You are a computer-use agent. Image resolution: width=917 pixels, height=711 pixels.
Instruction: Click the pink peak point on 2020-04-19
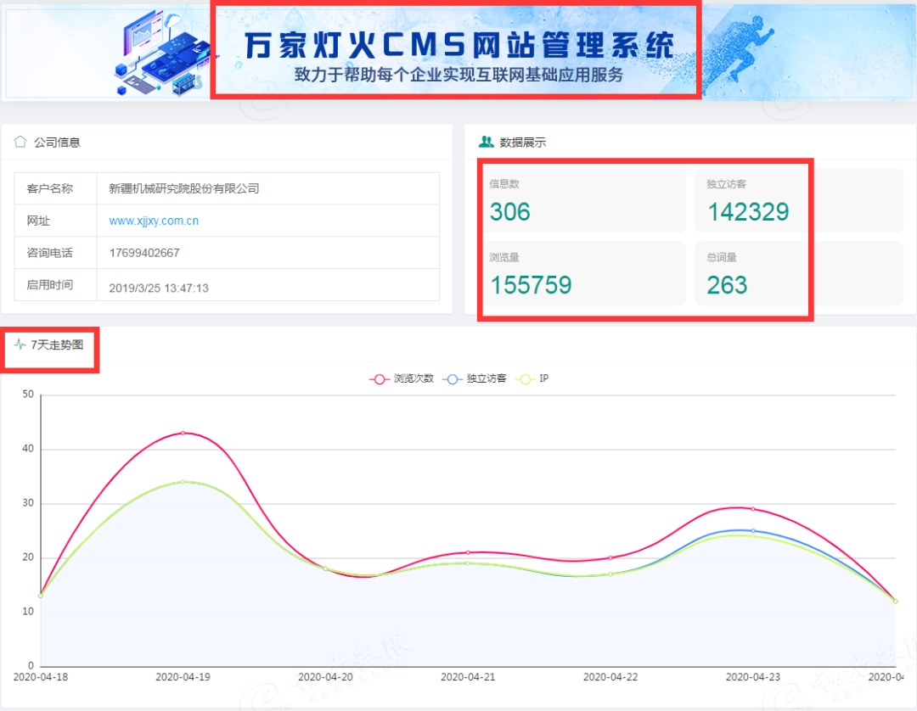tap(183, 433)
